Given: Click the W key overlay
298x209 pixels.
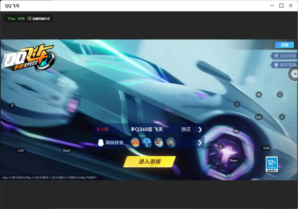Looking at the screenshot, I should [x=259, y=95].
